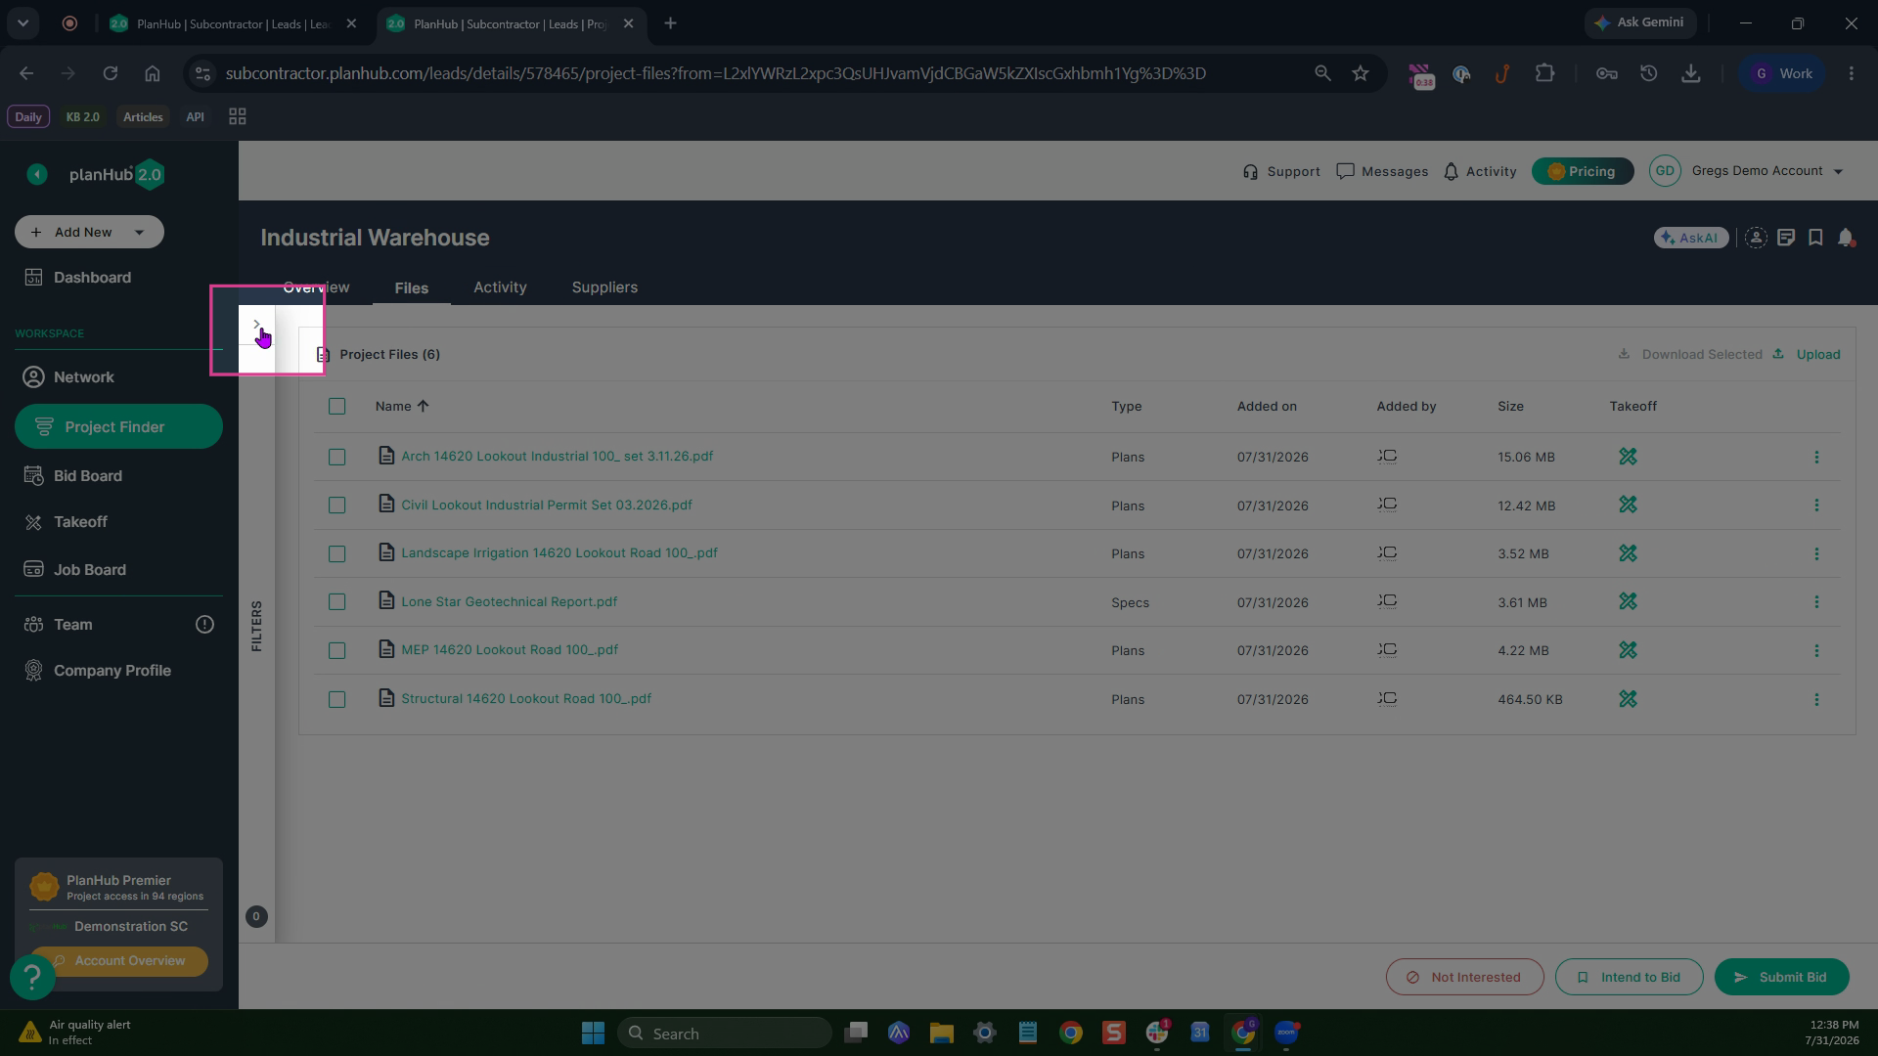Click the notification bell in project header
The image size is (1878, 1056).
click(x=1846, y=238)
